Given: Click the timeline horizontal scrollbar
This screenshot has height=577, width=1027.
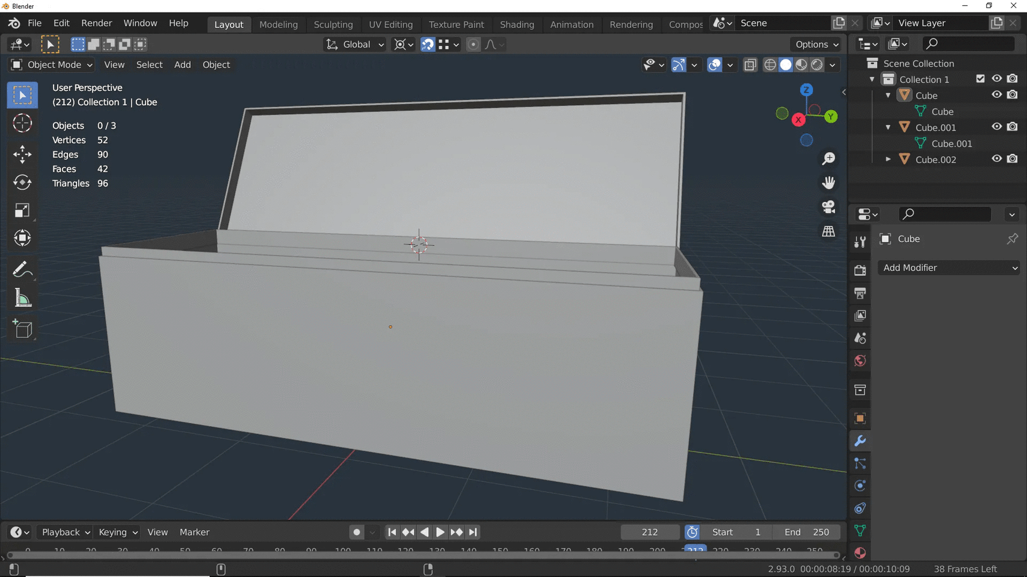Looking at the screenshot, I should (423, 555).
